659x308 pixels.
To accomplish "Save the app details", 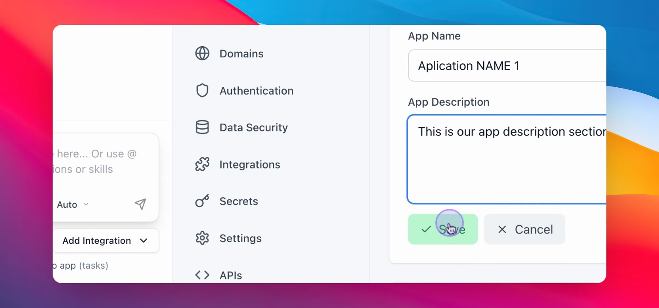I will [443, 229].
